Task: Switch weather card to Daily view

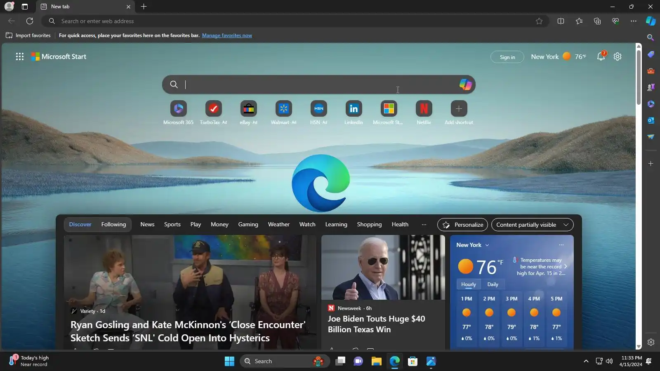Action: coord(493,284)
